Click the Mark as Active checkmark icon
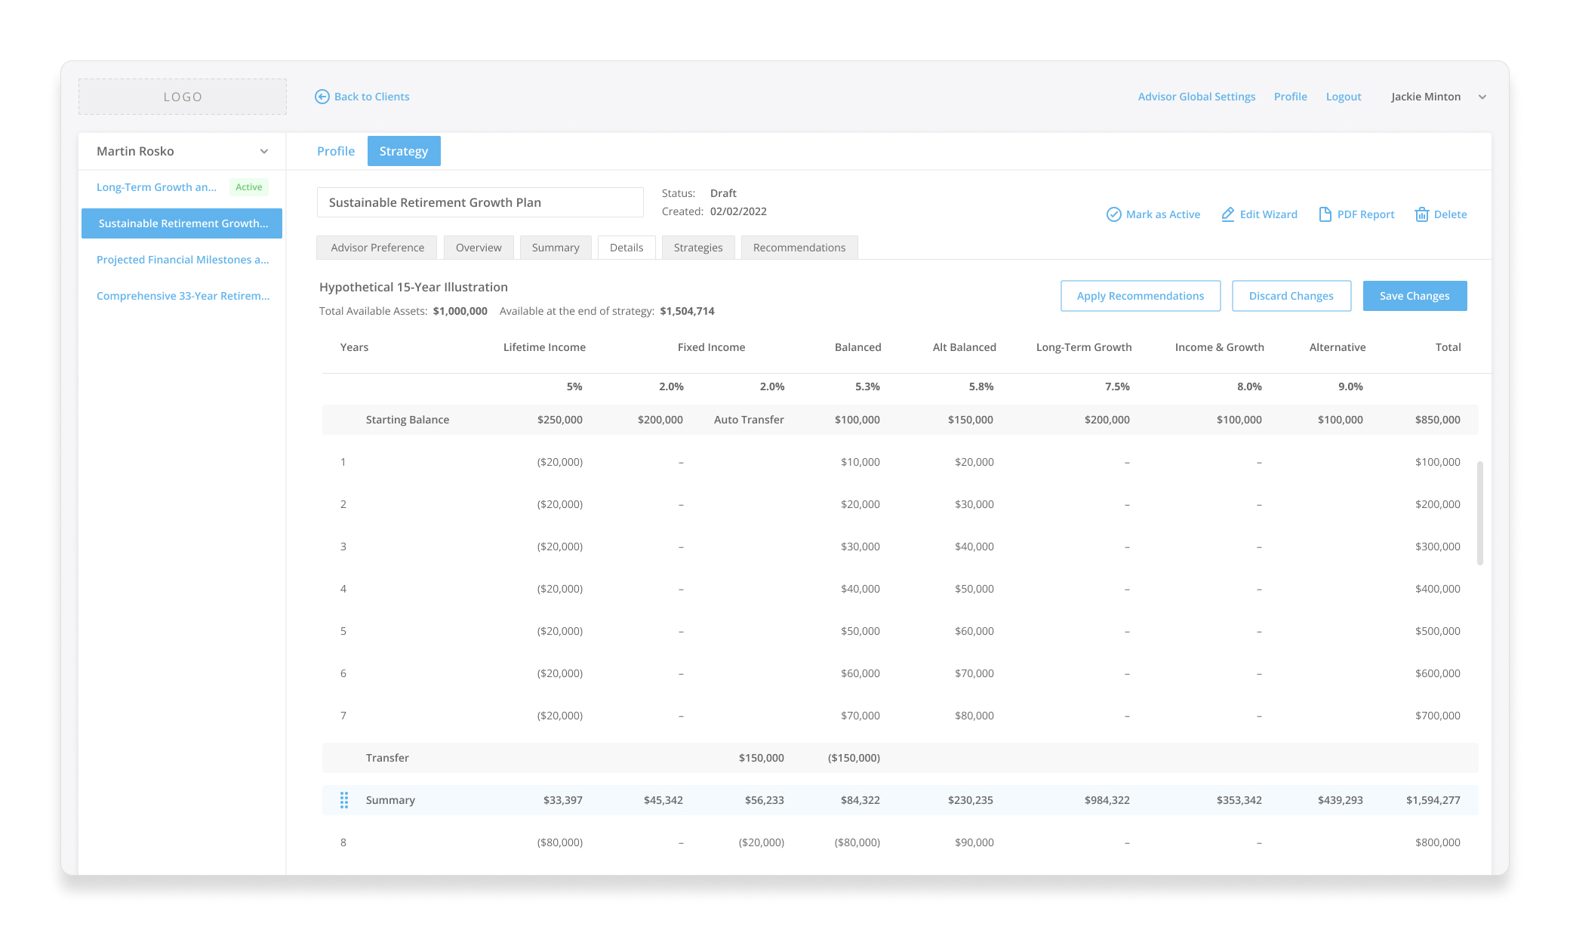The height and width of the screenshot is (936, 1570). pos(1113,214)
